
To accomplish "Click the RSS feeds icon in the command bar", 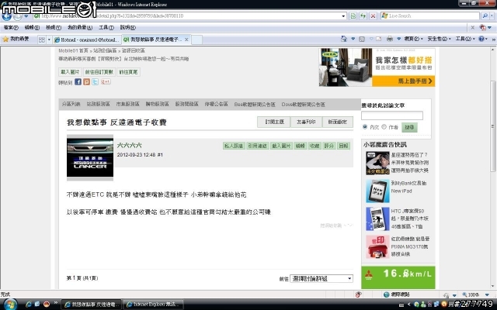I will coord(362,39).
